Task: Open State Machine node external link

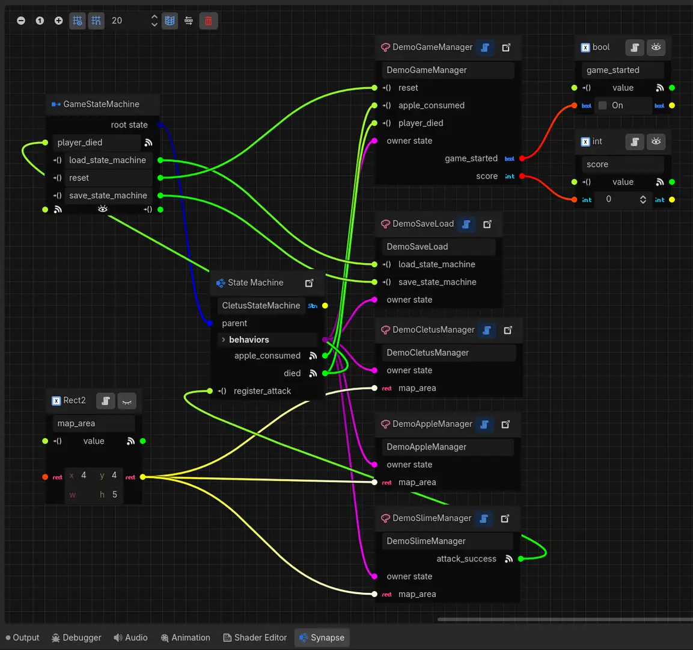Action: pyautogui.click(x=310, y=283)
